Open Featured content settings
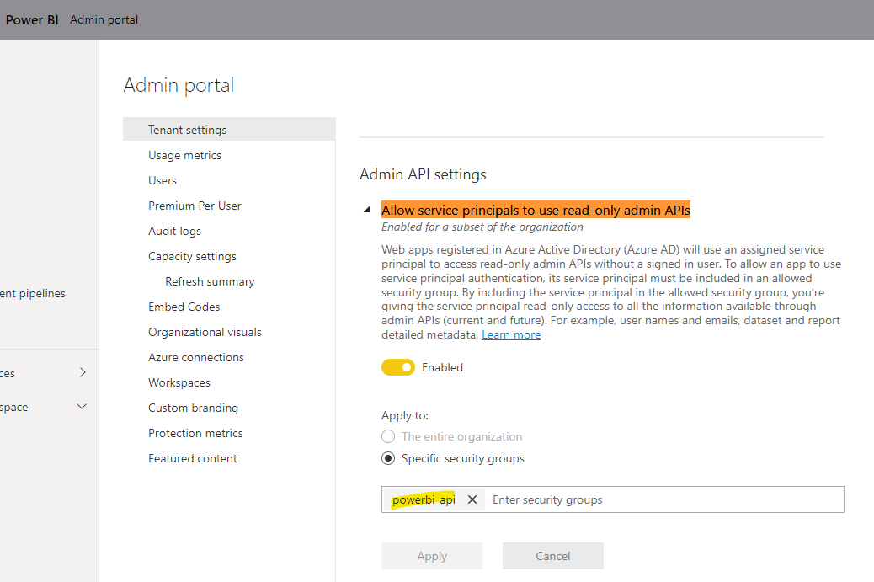This screenshot has width=874, height=582. (x=192, y=458)
